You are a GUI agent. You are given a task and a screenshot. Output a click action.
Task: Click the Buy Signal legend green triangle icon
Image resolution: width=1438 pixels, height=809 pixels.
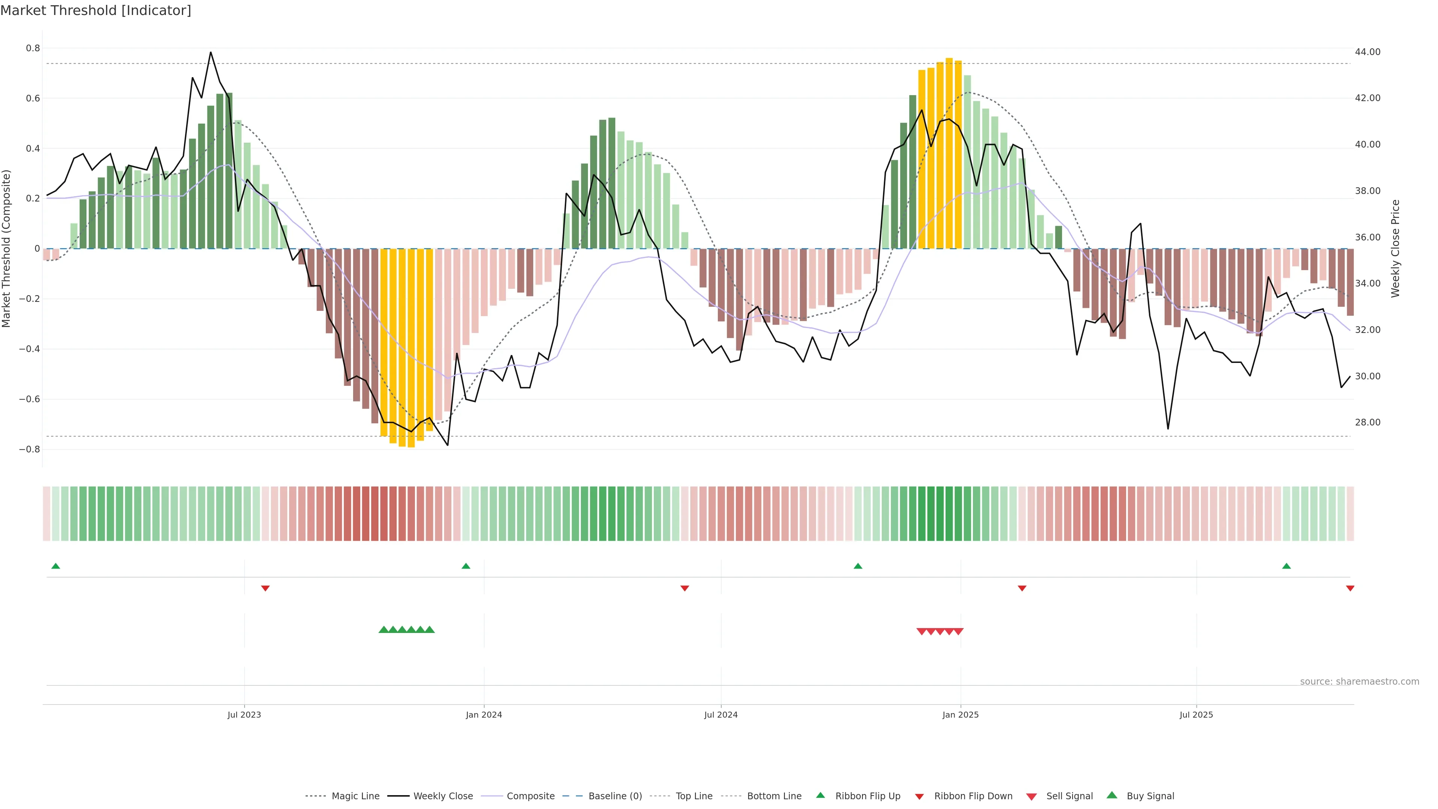pyautogui.click(x=1112, y=795)
